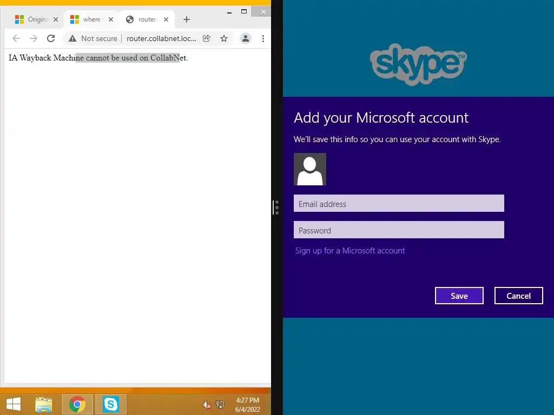Click the network tray icon

pyautogui.click(x=220, y=404)
